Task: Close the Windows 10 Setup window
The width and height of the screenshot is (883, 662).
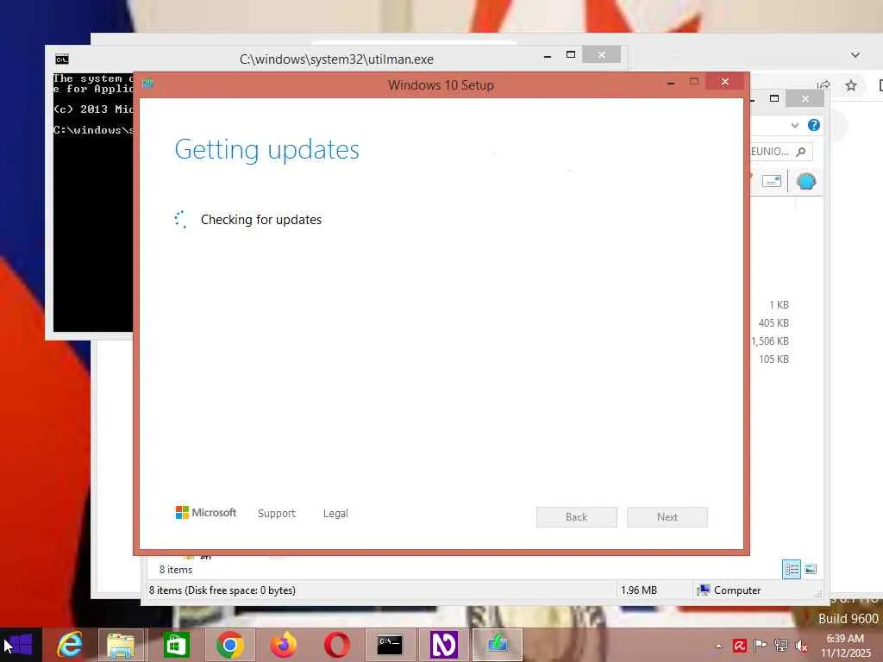Action: 724,82
